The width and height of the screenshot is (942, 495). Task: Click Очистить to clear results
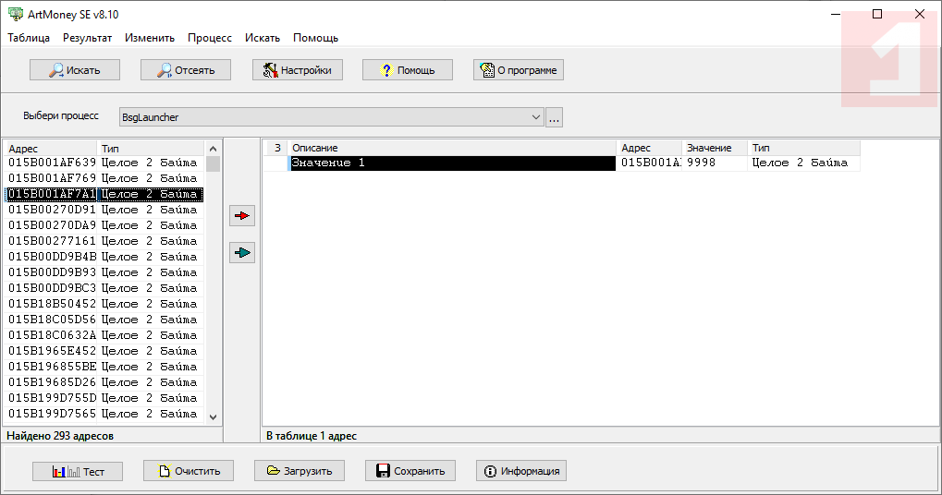point(189,471)
